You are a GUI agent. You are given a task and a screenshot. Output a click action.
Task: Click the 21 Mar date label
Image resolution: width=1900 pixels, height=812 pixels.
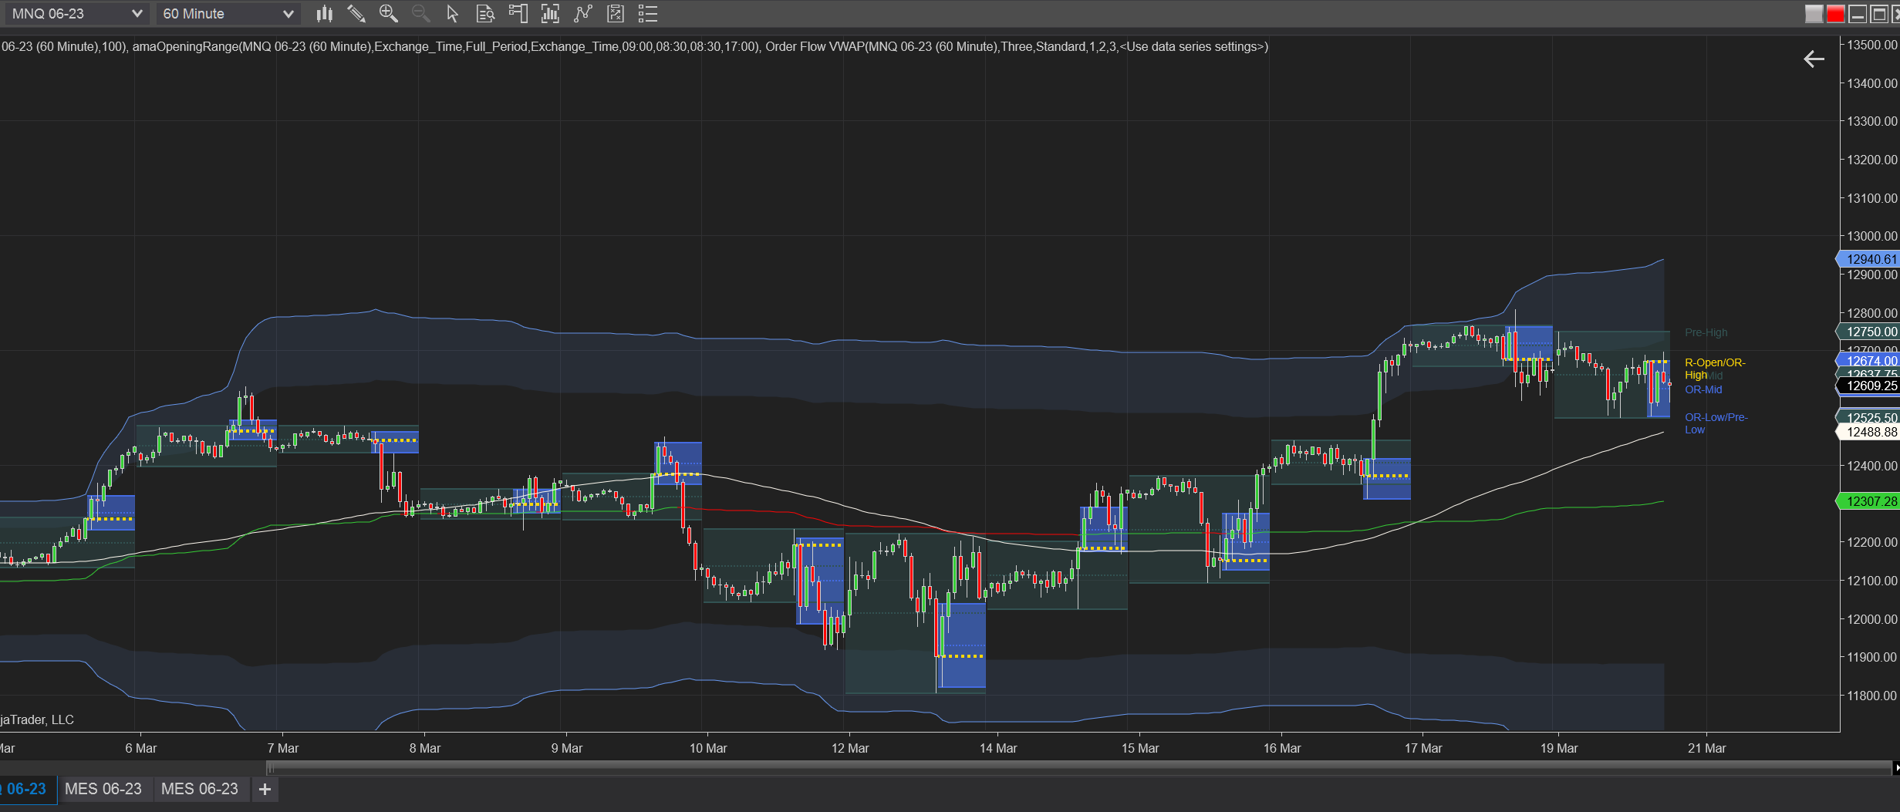coord(1707,748)
